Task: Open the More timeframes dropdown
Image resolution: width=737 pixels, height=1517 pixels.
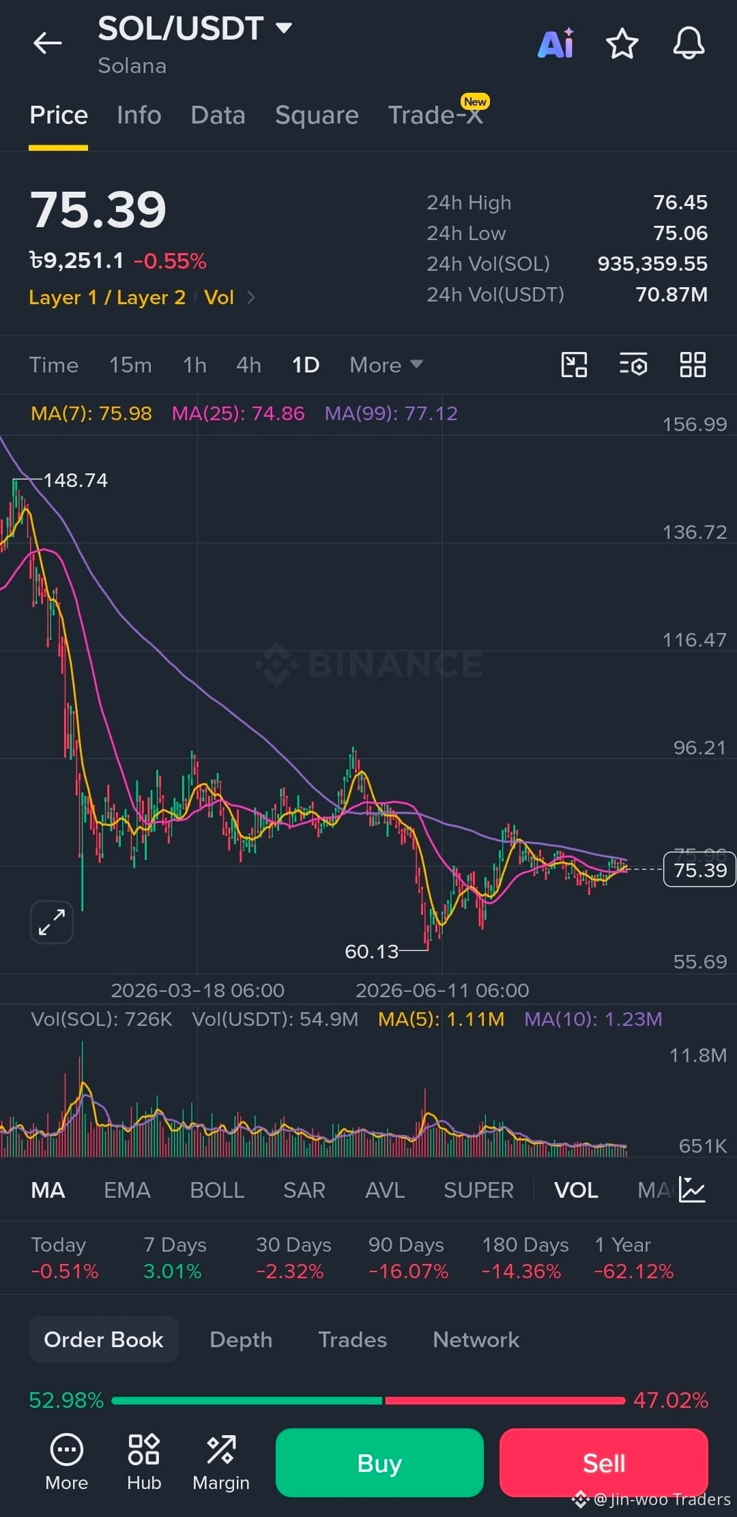Action: pyautogui.click(x=386, y=365)
